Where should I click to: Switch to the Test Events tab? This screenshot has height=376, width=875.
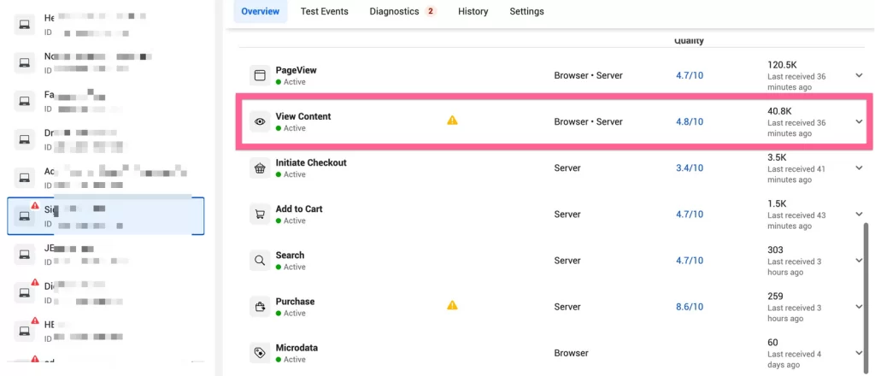click(324, 11)
